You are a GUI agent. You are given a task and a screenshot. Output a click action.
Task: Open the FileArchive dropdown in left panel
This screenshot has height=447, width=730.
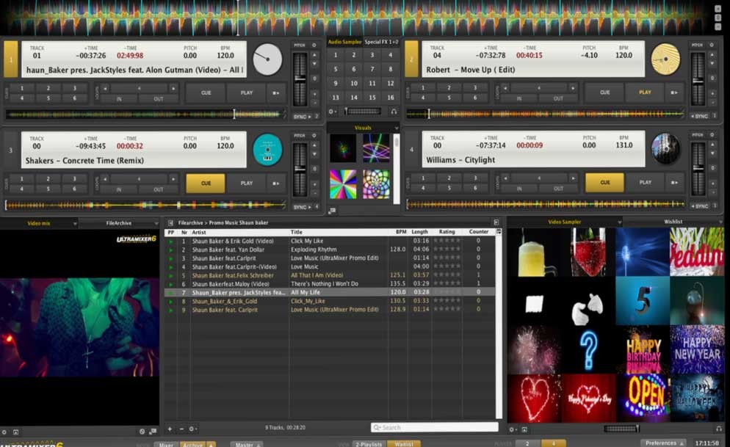[155, 222]
